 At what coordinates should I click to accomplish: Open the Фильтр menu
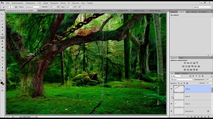pos(63,3)
